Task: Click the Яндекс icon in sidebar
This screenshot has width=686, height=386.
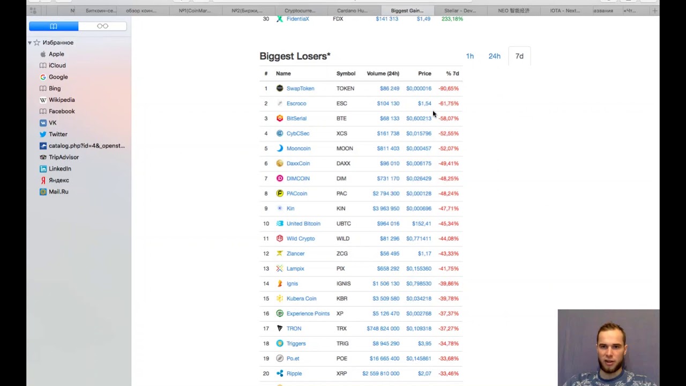Action: pos(43,180)
